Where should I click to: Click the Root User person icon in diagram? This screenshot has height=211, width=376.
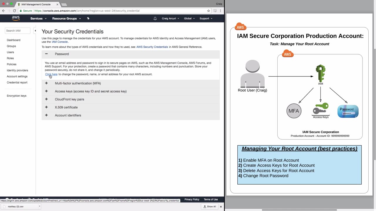pyautogui.click(x=252, y=74)
